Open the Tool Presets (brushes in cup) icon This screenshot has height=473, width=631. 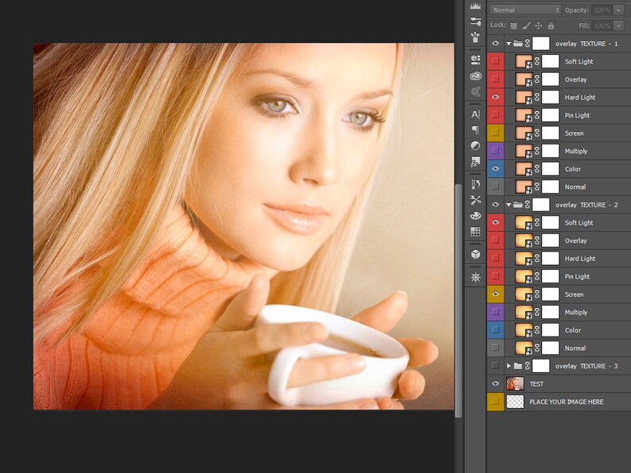(x=475, y=37)
